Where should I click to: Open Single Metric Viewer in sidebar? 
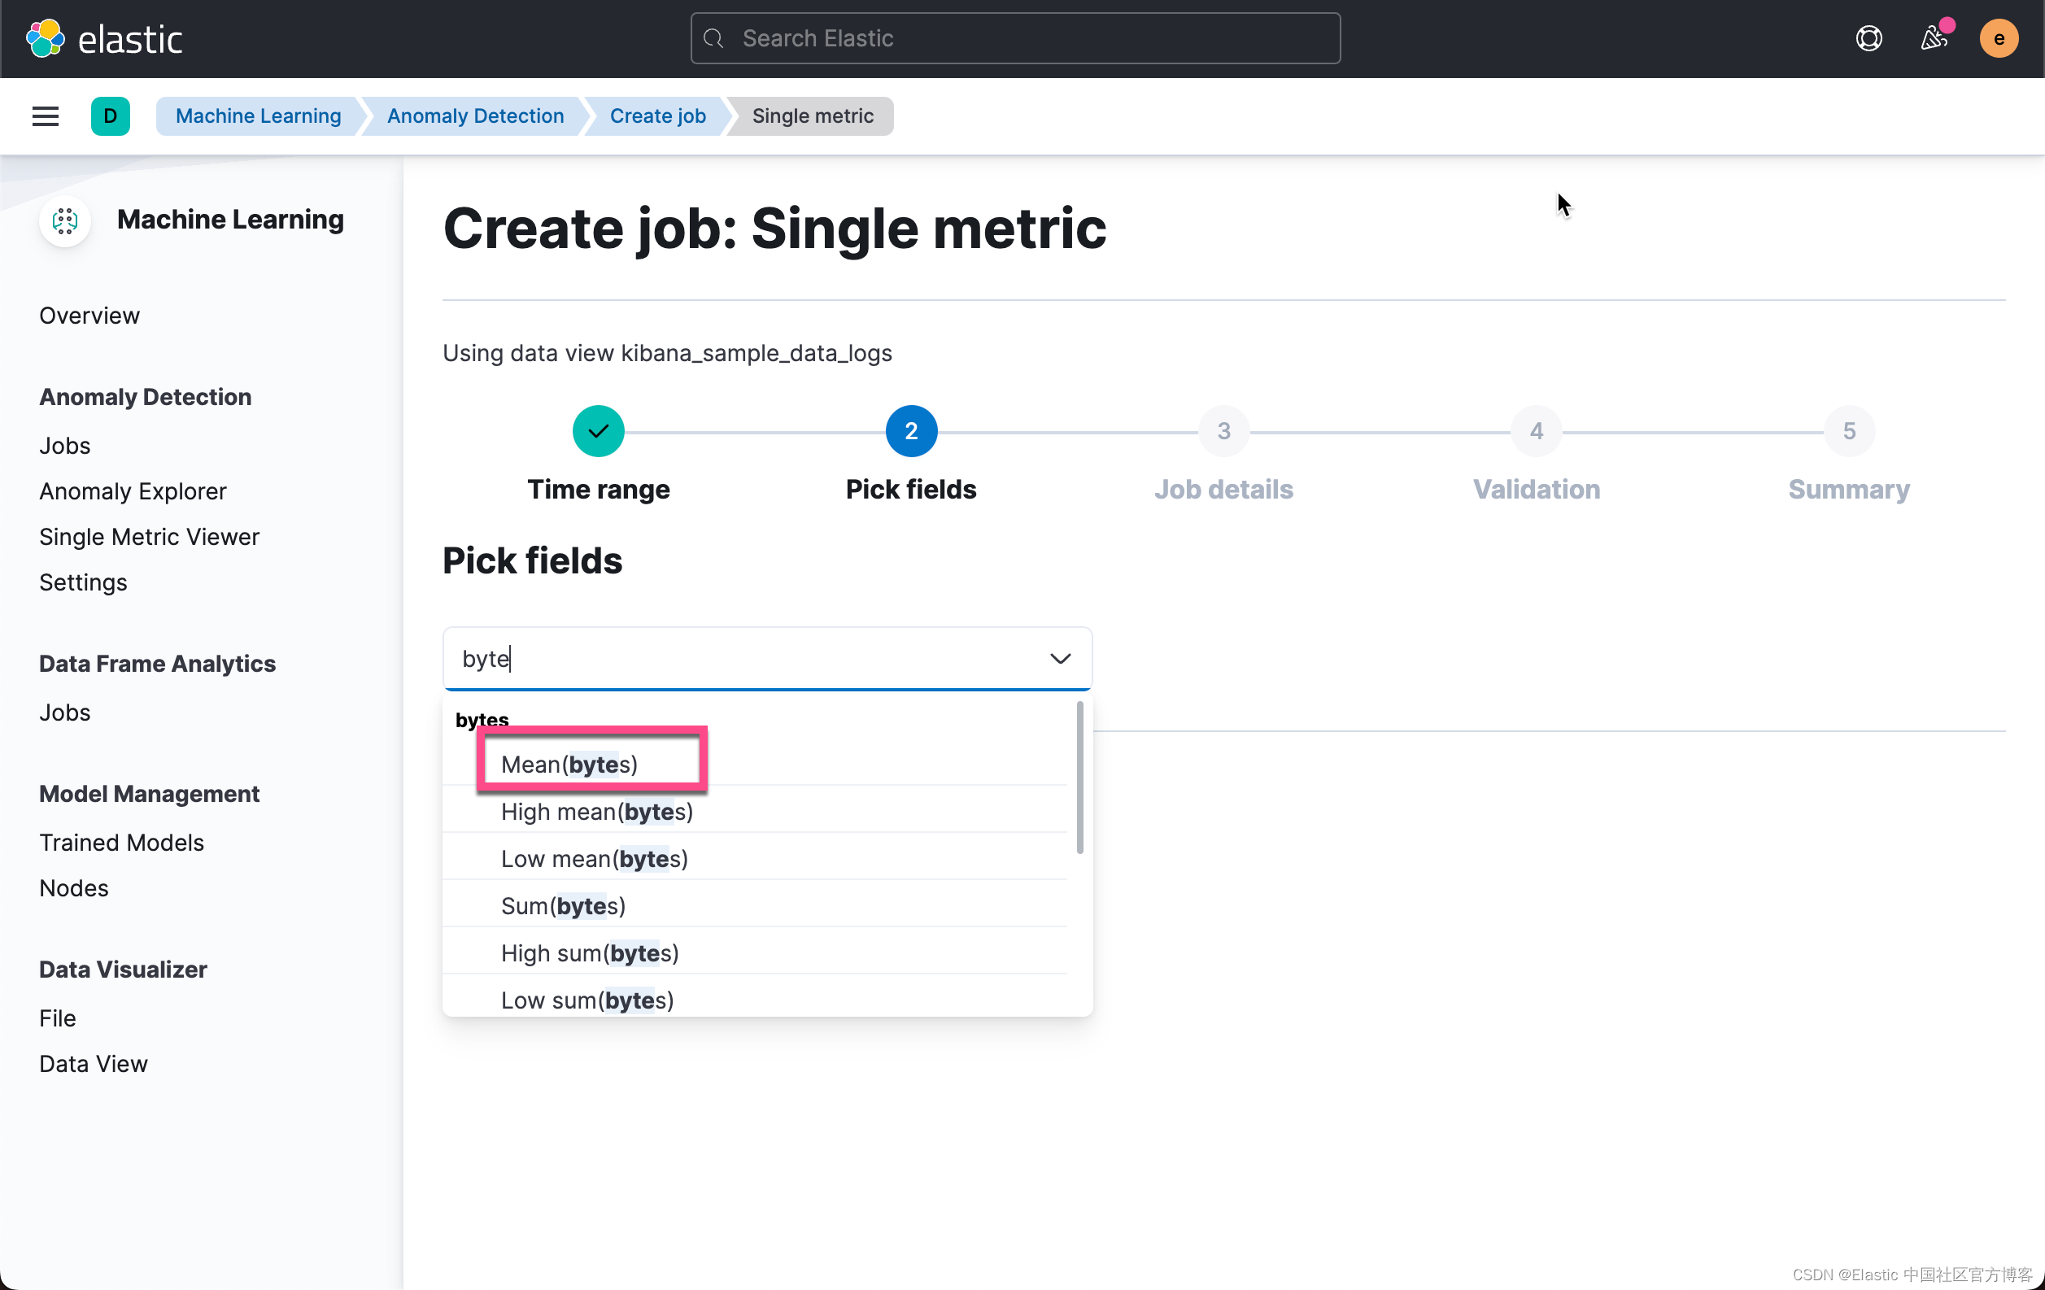(x=149, y=537)
